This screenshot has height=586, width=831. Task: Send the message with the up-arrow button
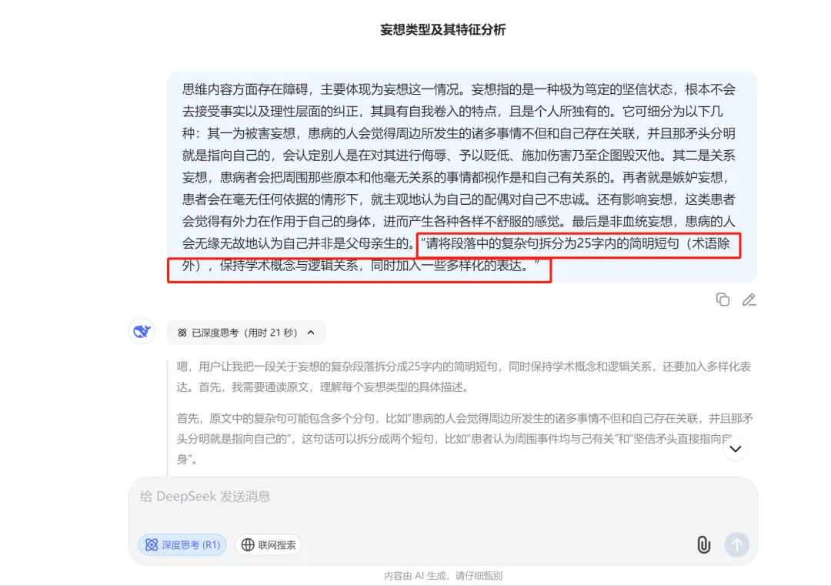point(736,544)
